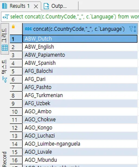
Task: Open the column filter funnel icon
Action: (x=131, y=29)
